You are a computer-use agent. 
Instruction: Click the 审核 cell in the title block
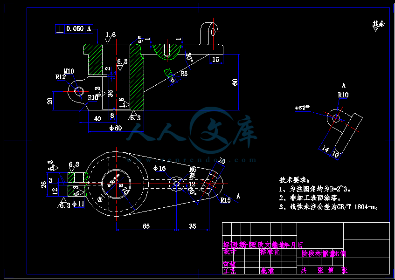(229, 265)
